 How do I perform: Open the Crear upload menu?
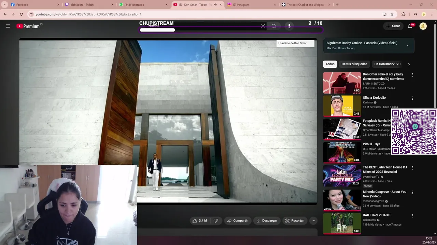point(393,26)
